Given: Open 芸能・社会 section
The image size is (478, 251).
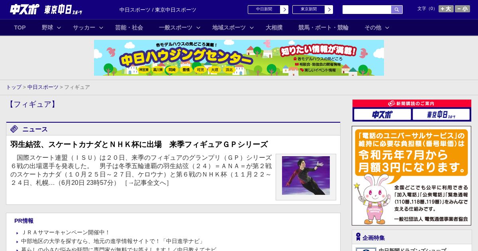Looking at the screenshot, I should (x=129, y=27).
